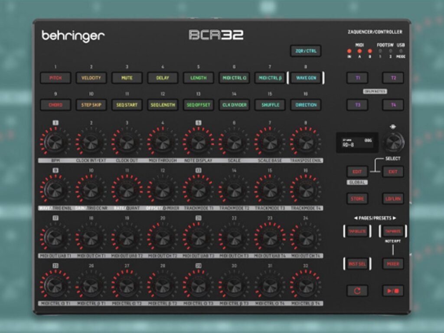Click the CLOCK INT/EXT knob

pos(91,142)
